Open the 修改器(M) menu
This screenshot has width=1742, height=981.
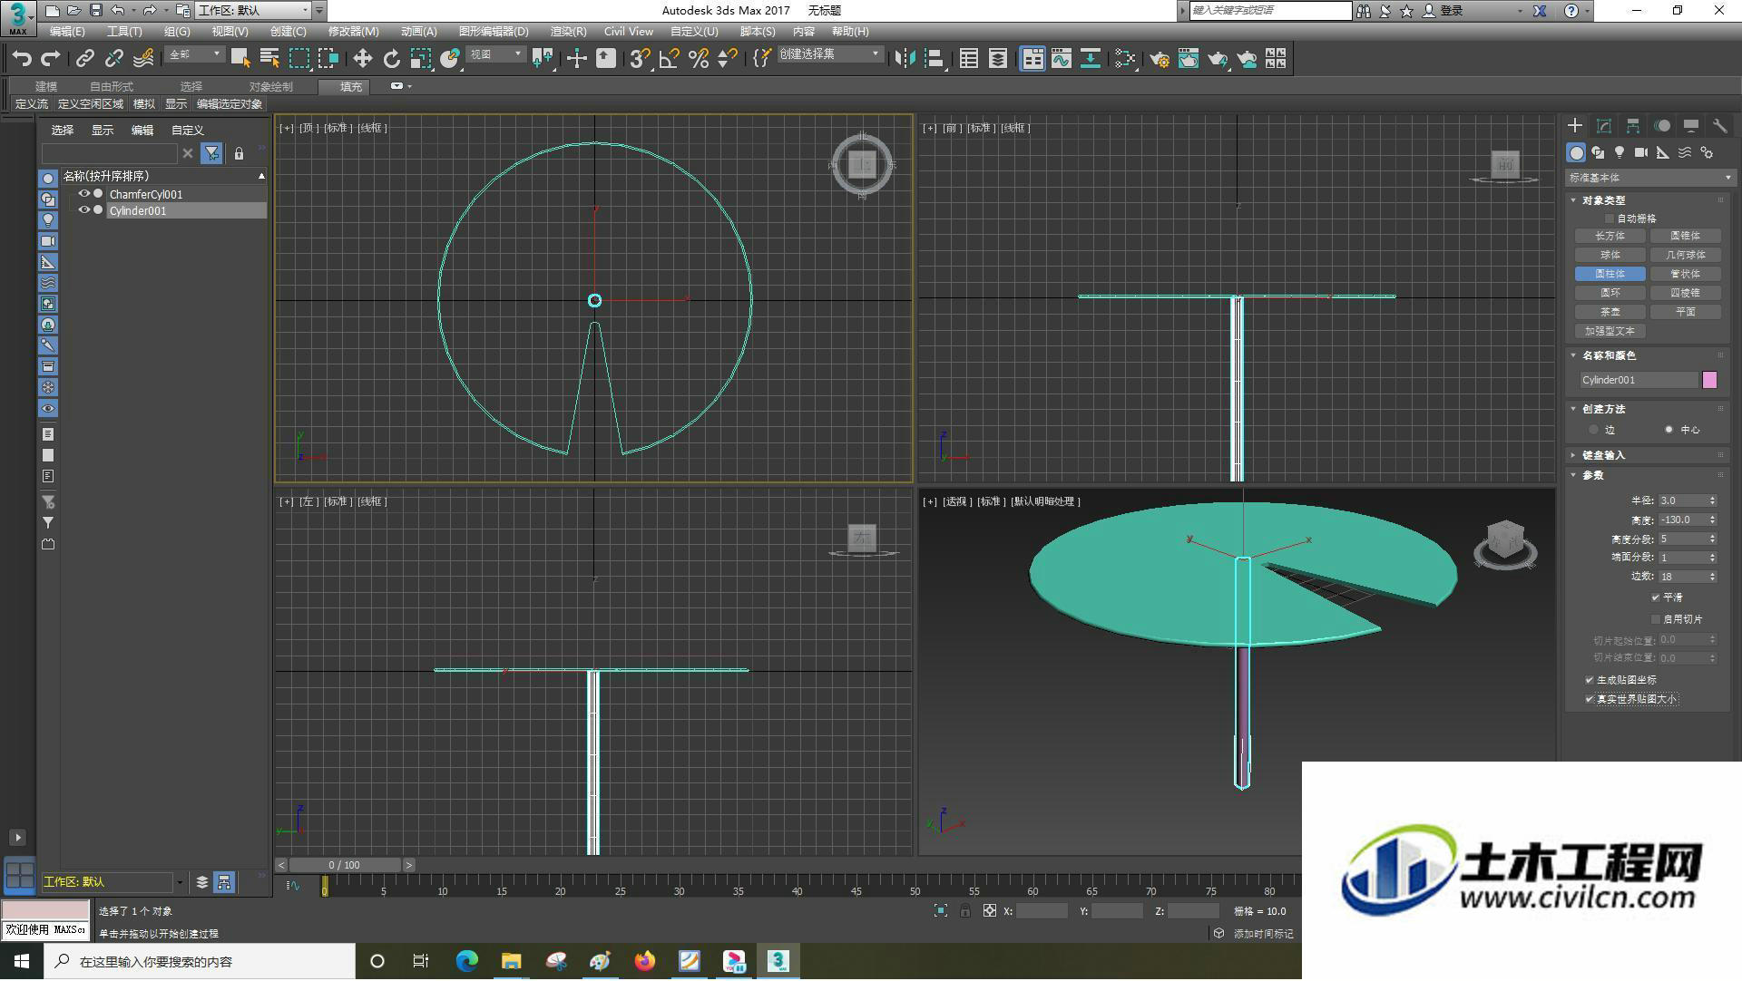[x=353, y=32]
